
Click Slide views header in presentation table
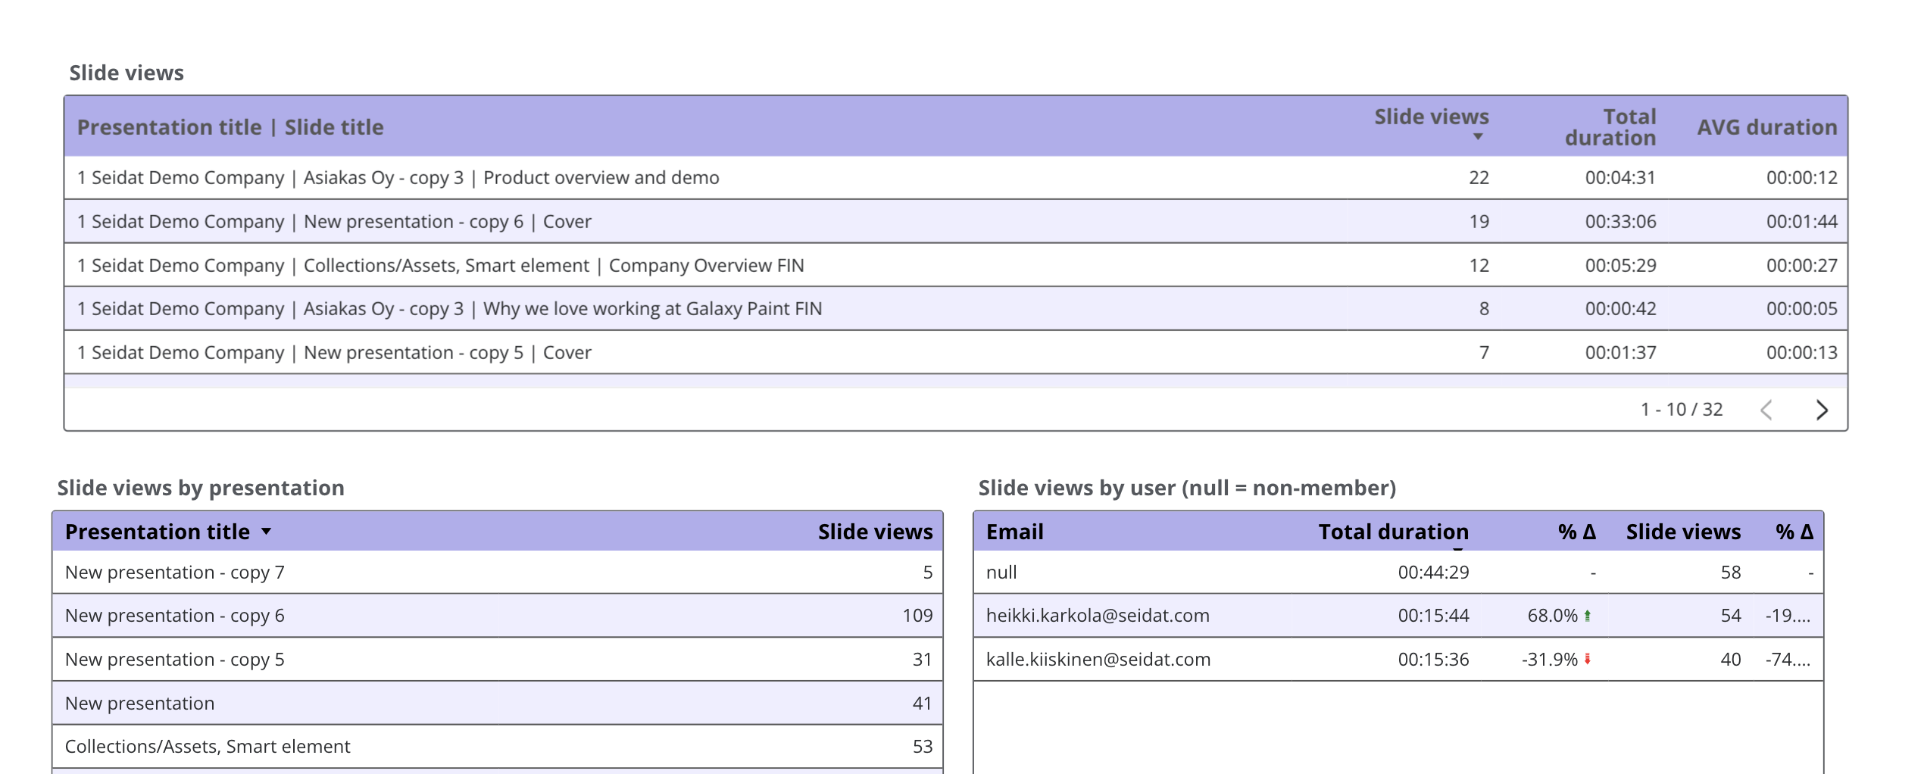875,532
